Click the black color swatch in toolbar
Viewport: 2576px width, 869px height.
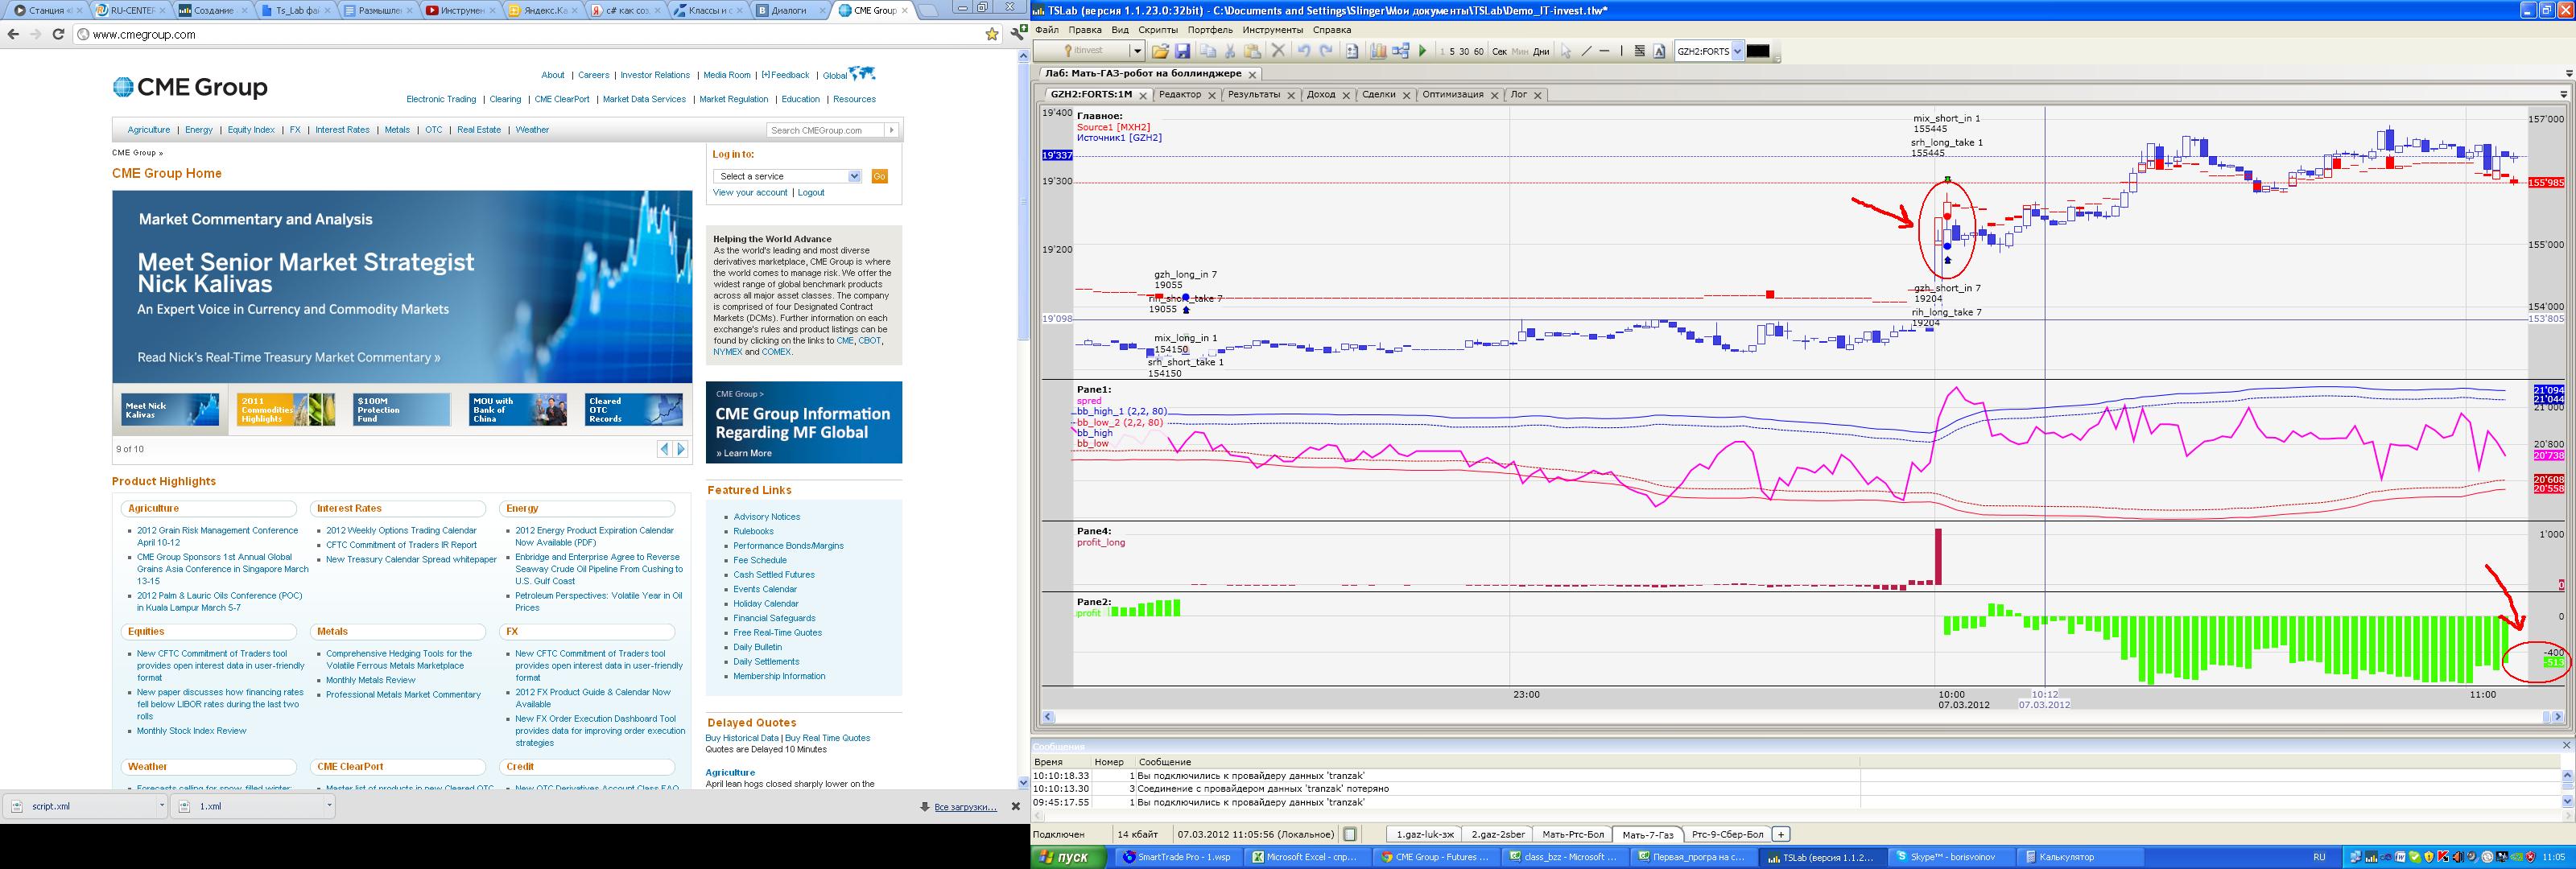tap(1758, 51)
